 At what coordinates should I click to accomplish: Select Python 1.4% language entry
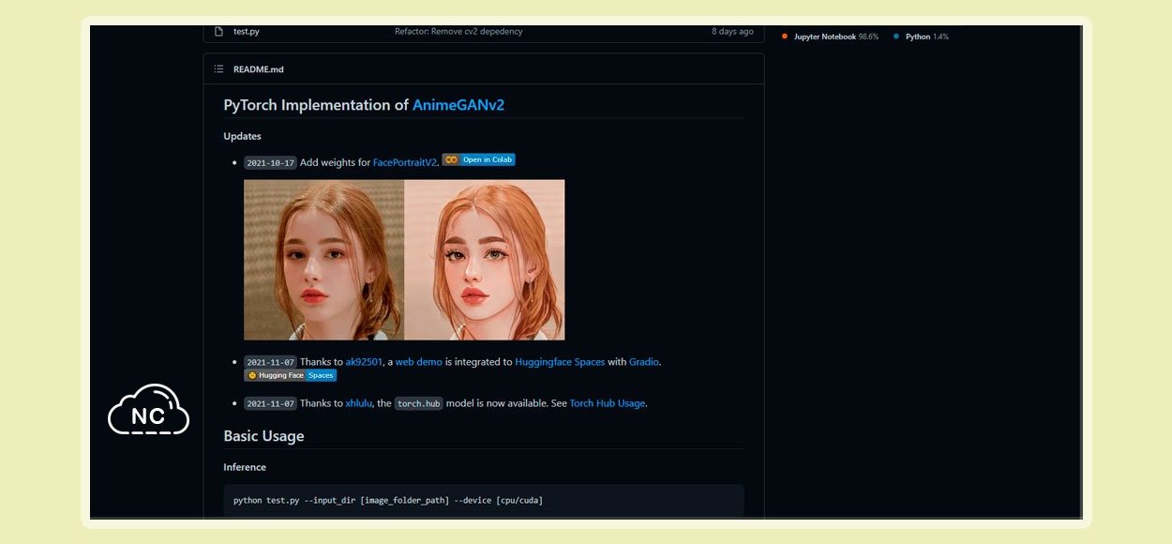[926, 37]
